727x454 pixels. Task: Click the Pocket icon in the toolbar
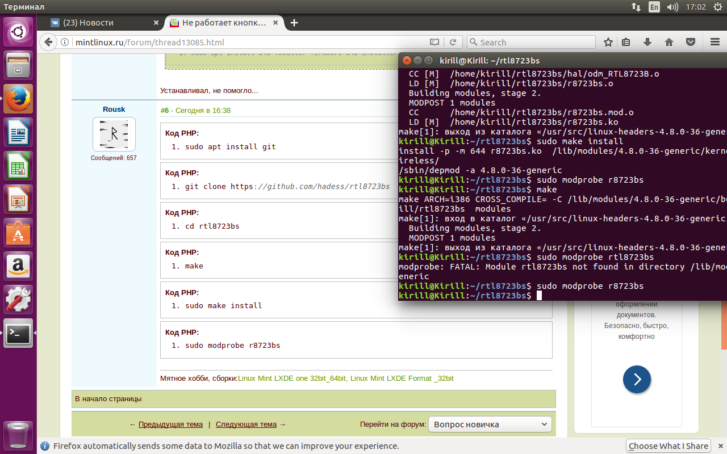(x=690, y=42)
